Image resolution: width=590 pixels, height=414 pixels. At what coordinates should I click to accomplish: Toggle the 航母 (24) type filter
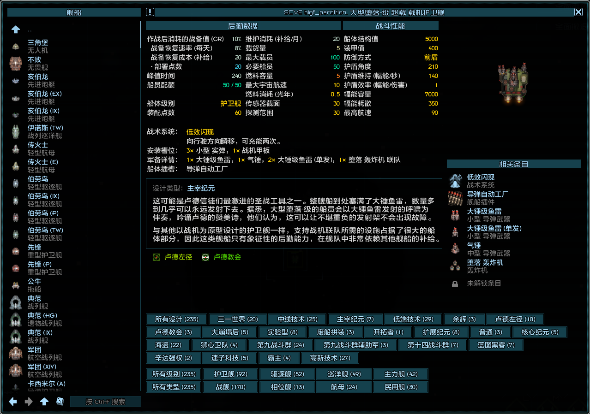[344, 387]
